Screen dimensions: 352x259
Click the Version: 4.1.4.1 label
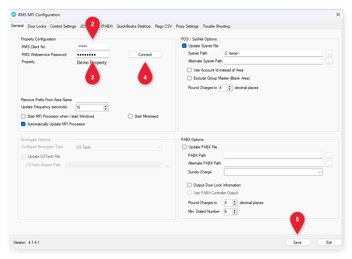click(x=26, y=242)
